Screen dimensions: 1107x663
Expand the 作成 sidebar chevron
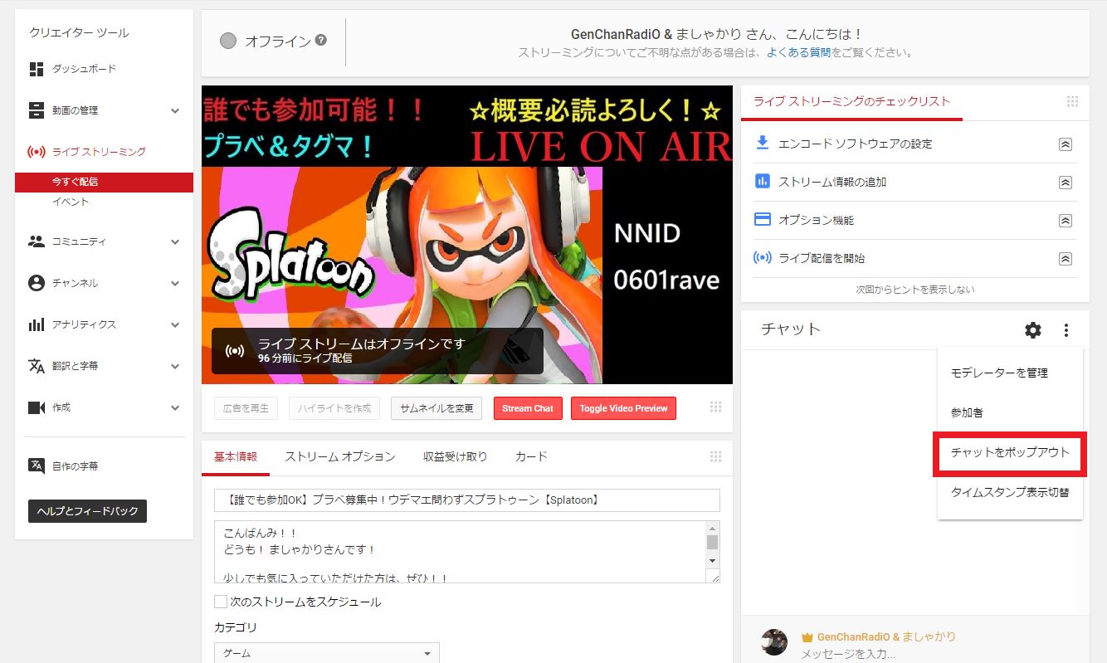175,407
